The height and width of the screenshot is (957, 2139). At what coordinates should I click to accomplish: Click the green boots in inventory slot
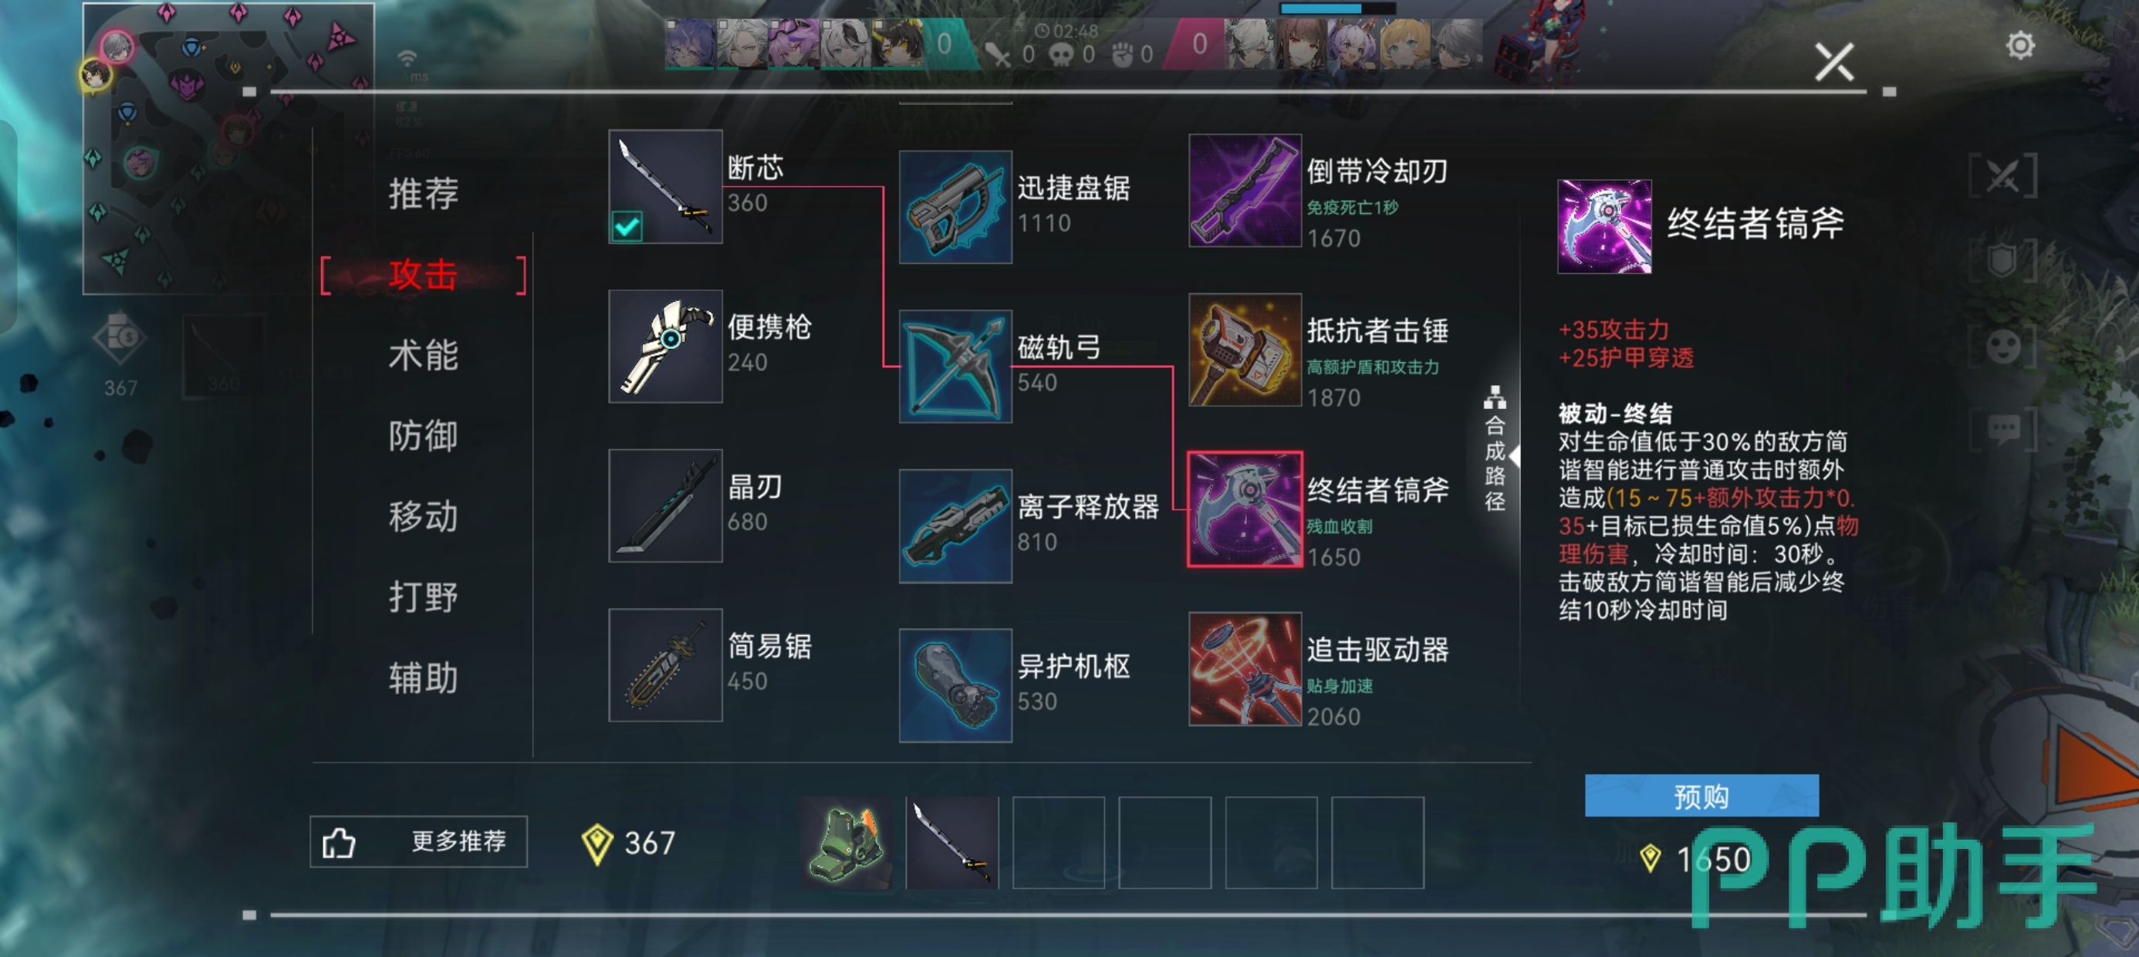pyautogui.click(x=846, y=842)
